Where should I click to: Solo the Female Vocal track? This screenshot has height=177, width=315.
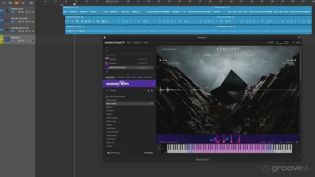[x=23, y=12]
